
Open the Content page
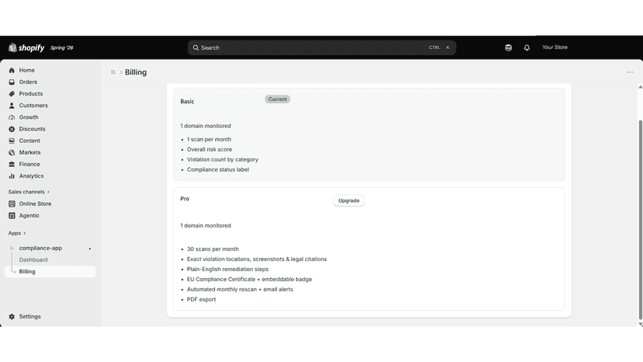click(x=30, y=141)
